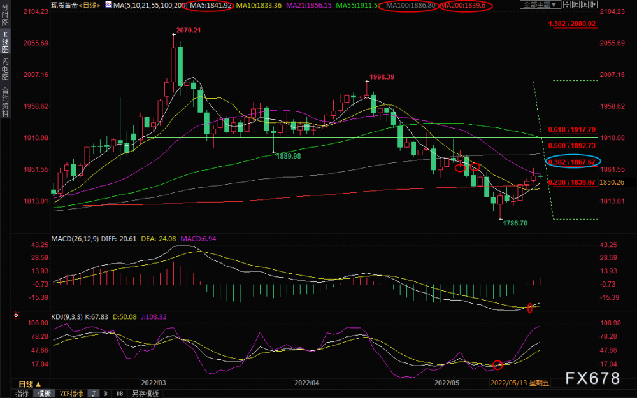Toggle the BB template button
This screenshot has height=398, width=637.
click(120, 394)
